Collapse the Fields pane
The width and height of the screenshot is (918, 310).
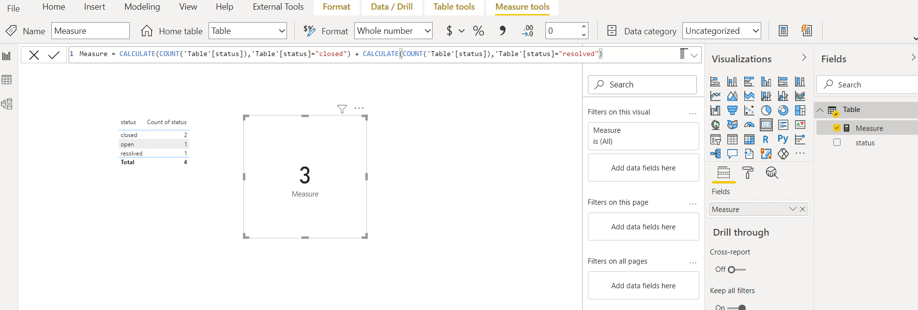pyautogui.click(x=913, y=57)
